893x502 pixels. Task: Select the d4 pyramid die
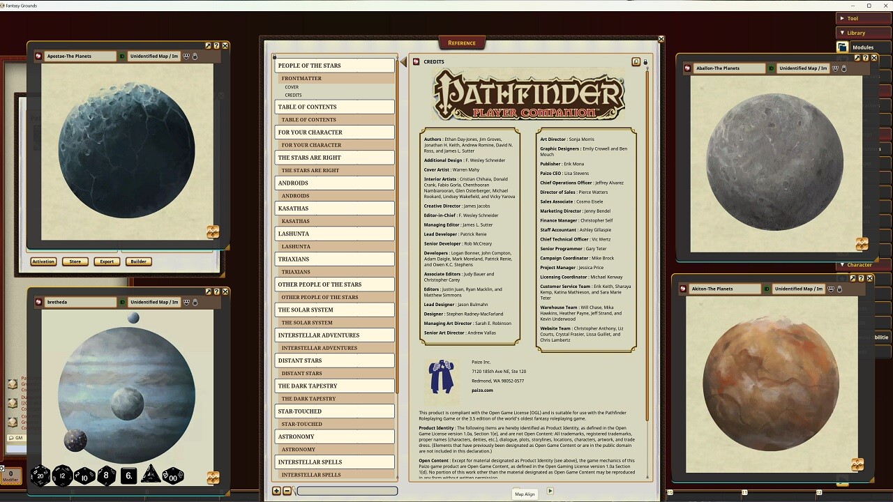point(150,476)
